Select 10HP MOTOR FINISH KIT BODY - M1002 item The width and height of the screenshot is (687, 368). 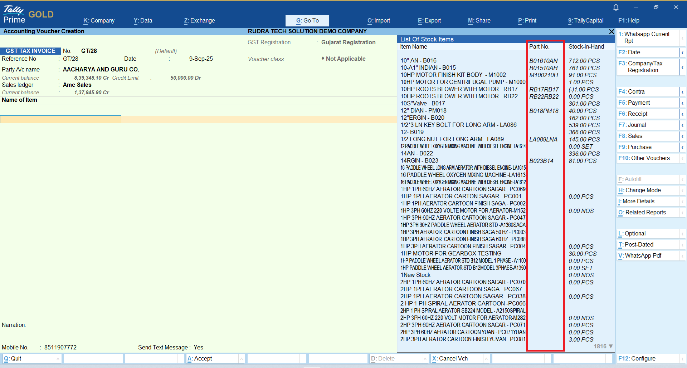[x=453, y=75]
